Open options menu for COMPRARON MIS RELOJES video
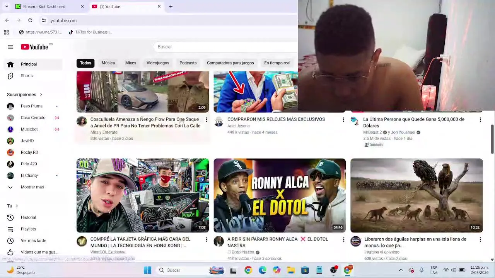The image size is (495, 278). (x=343, y=120)
